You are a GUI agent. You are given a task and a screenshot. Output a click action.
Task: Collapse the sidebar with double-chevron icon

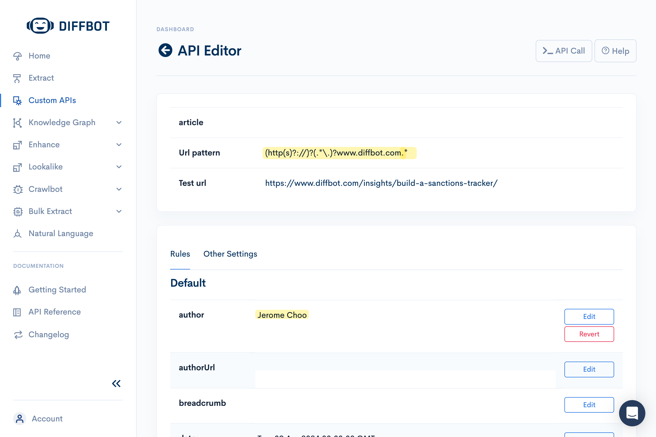point(116,384)
